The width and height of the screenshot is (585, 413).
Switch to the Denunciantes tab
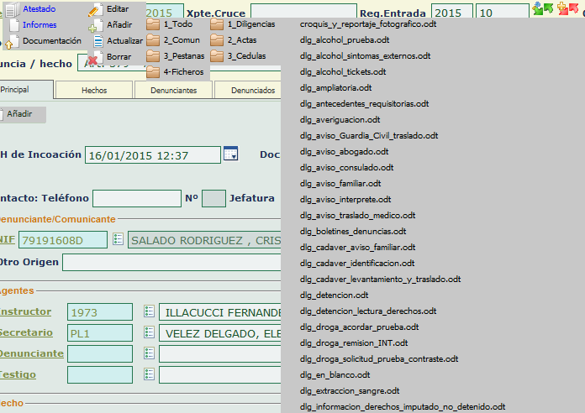(x=173, y=90)
